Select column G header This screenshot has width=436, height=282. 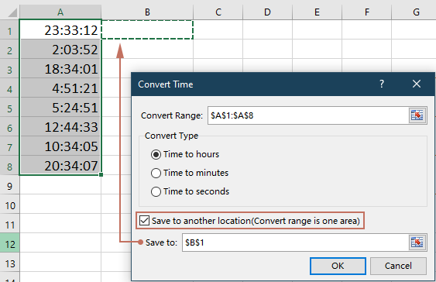click(414, 12)
